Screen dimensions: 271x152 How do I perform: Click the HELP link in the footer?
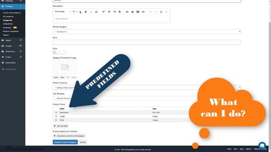tap(235, 149)
